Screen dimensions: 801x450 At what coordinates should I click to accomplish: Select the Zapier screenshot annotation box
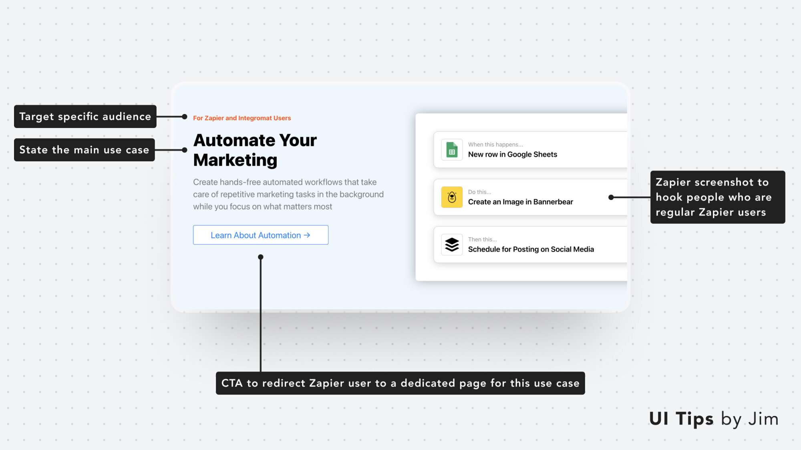(x=717, y=197)
